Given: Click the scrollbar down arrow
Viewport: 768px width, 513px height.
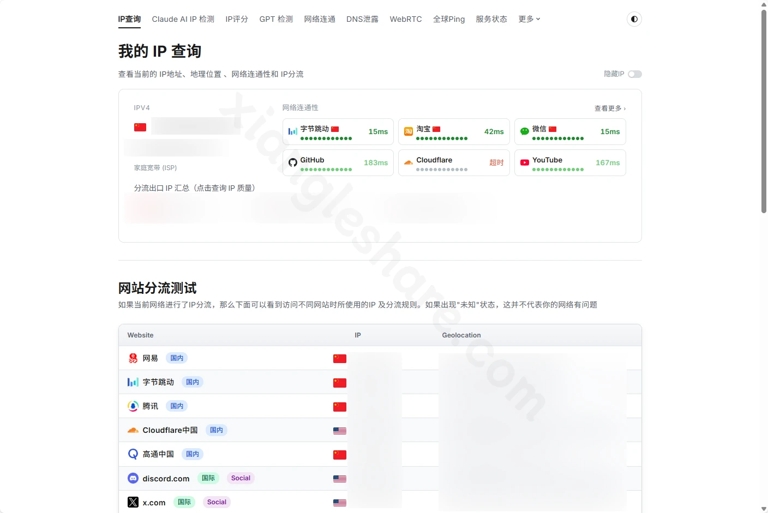Looking at the screenshot, I should (x=764, y=509).
